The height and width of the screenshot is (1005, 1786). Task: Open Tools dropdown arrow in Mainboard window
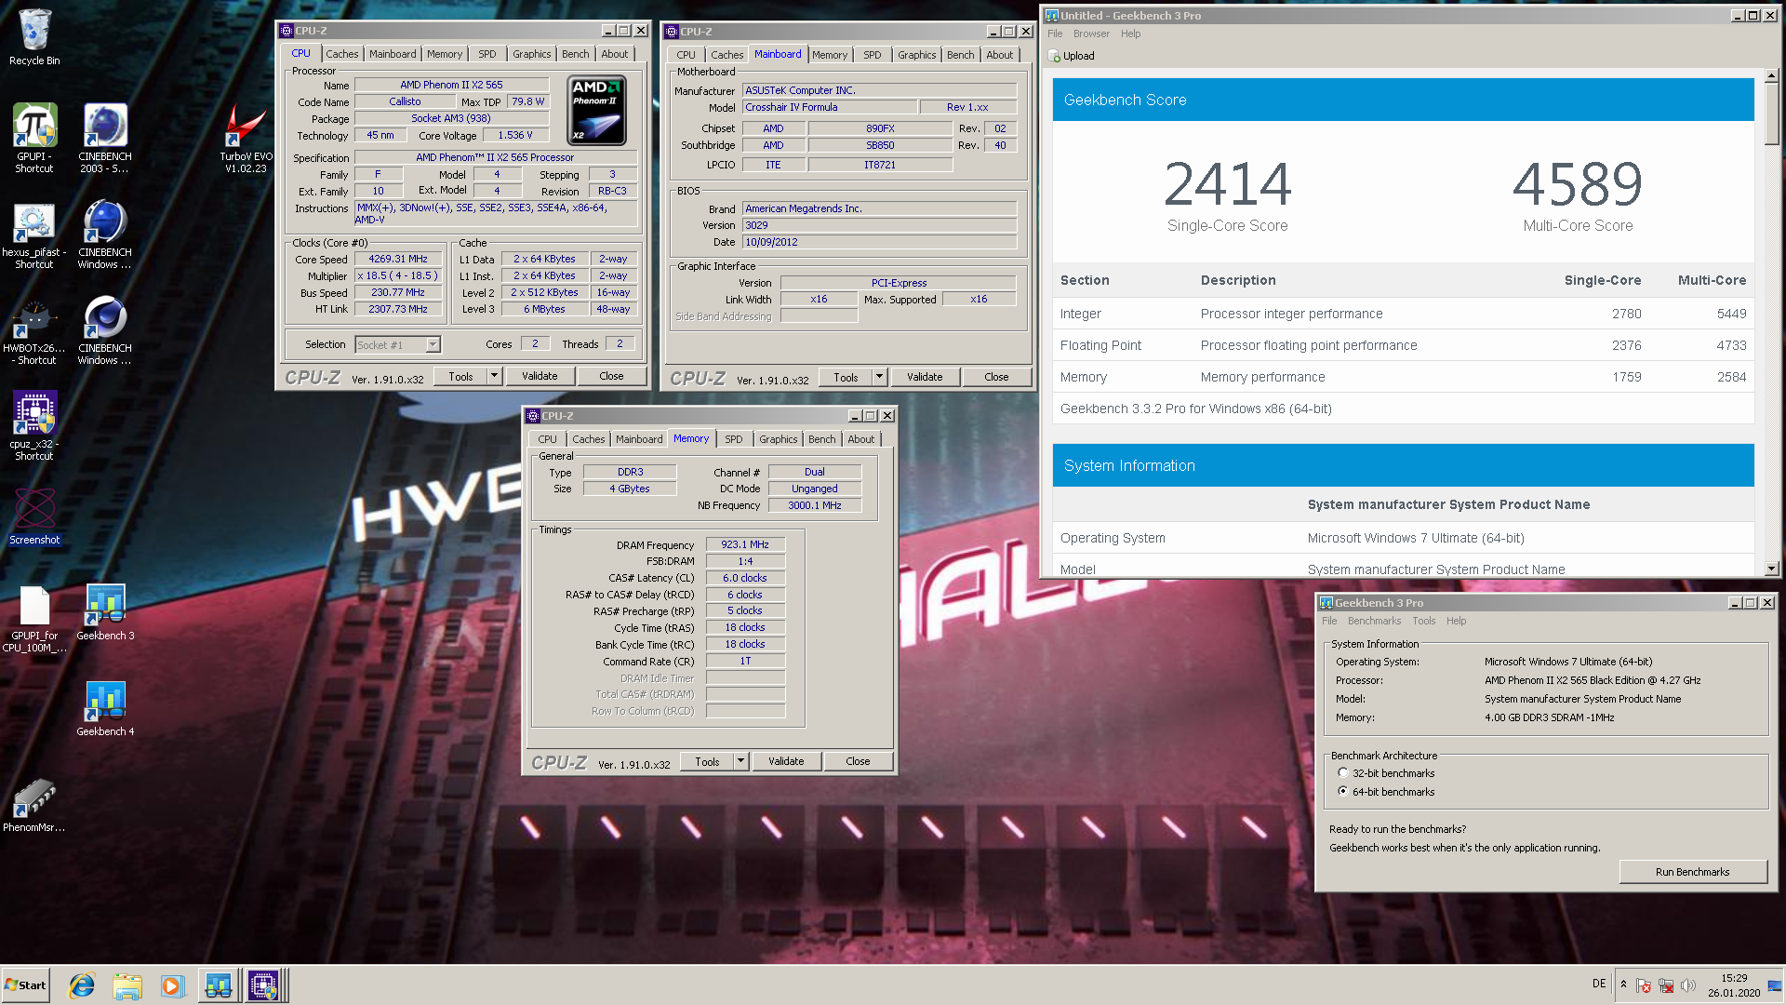coord(880,377)
